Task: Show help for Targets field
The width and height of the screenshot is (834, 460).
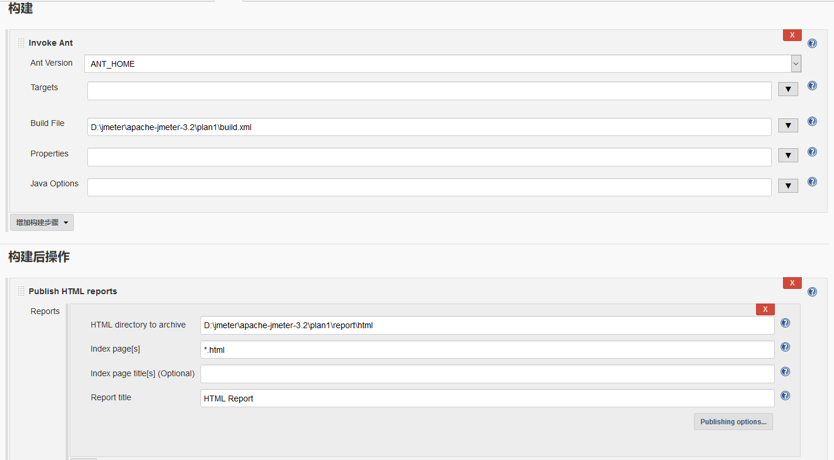Action: coord(812,86)
